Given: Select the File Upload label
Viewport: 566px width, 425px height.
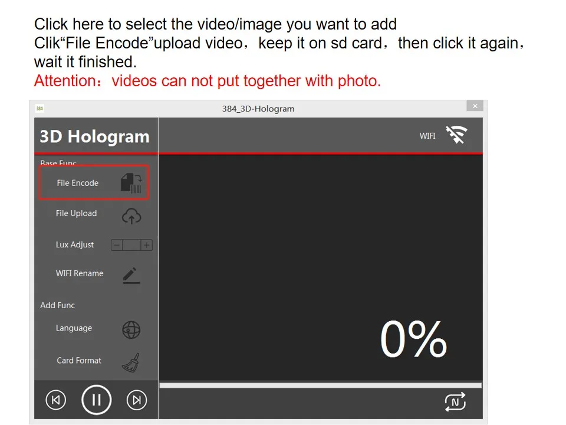Looking at the screenshot, I should [76, 213].
